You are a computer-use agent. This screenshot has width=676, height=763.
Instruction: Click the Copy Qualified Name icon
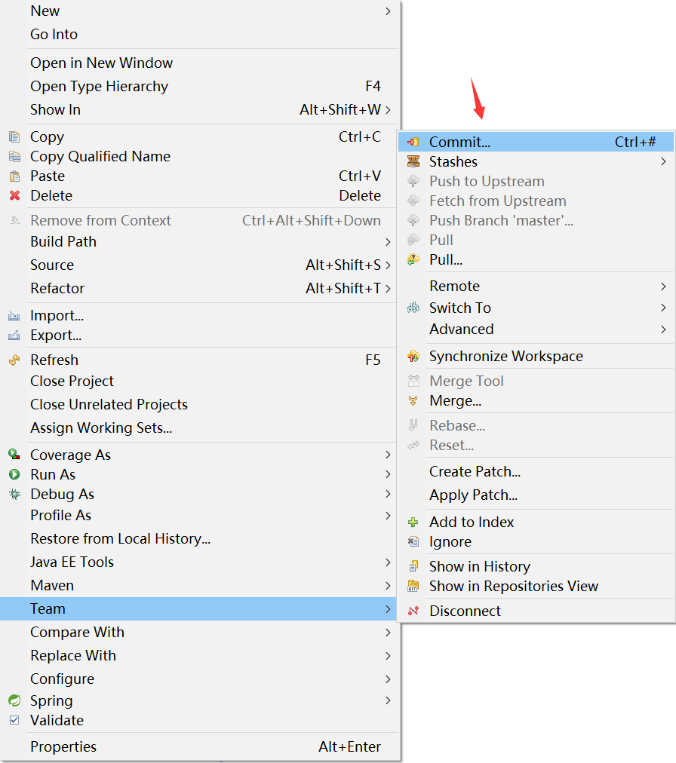tap(14, 157)
